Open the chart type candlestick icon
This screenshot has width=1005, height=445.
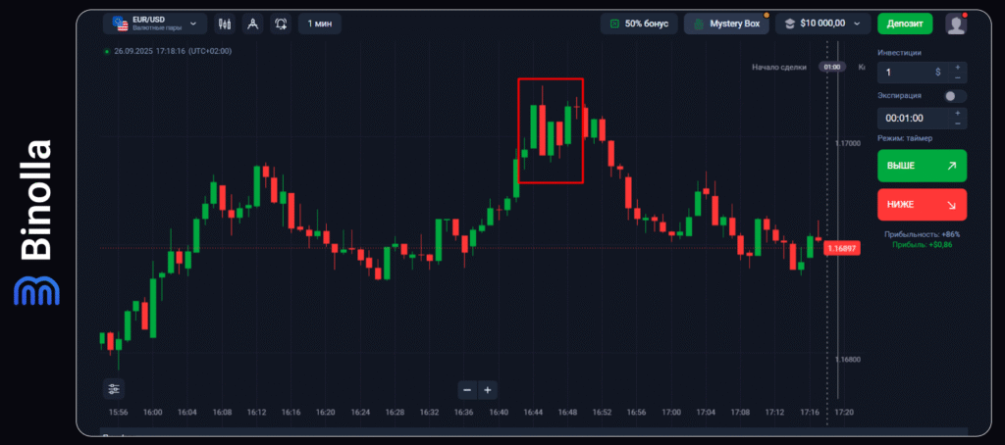pyautogui.click(x=225, y=23)
